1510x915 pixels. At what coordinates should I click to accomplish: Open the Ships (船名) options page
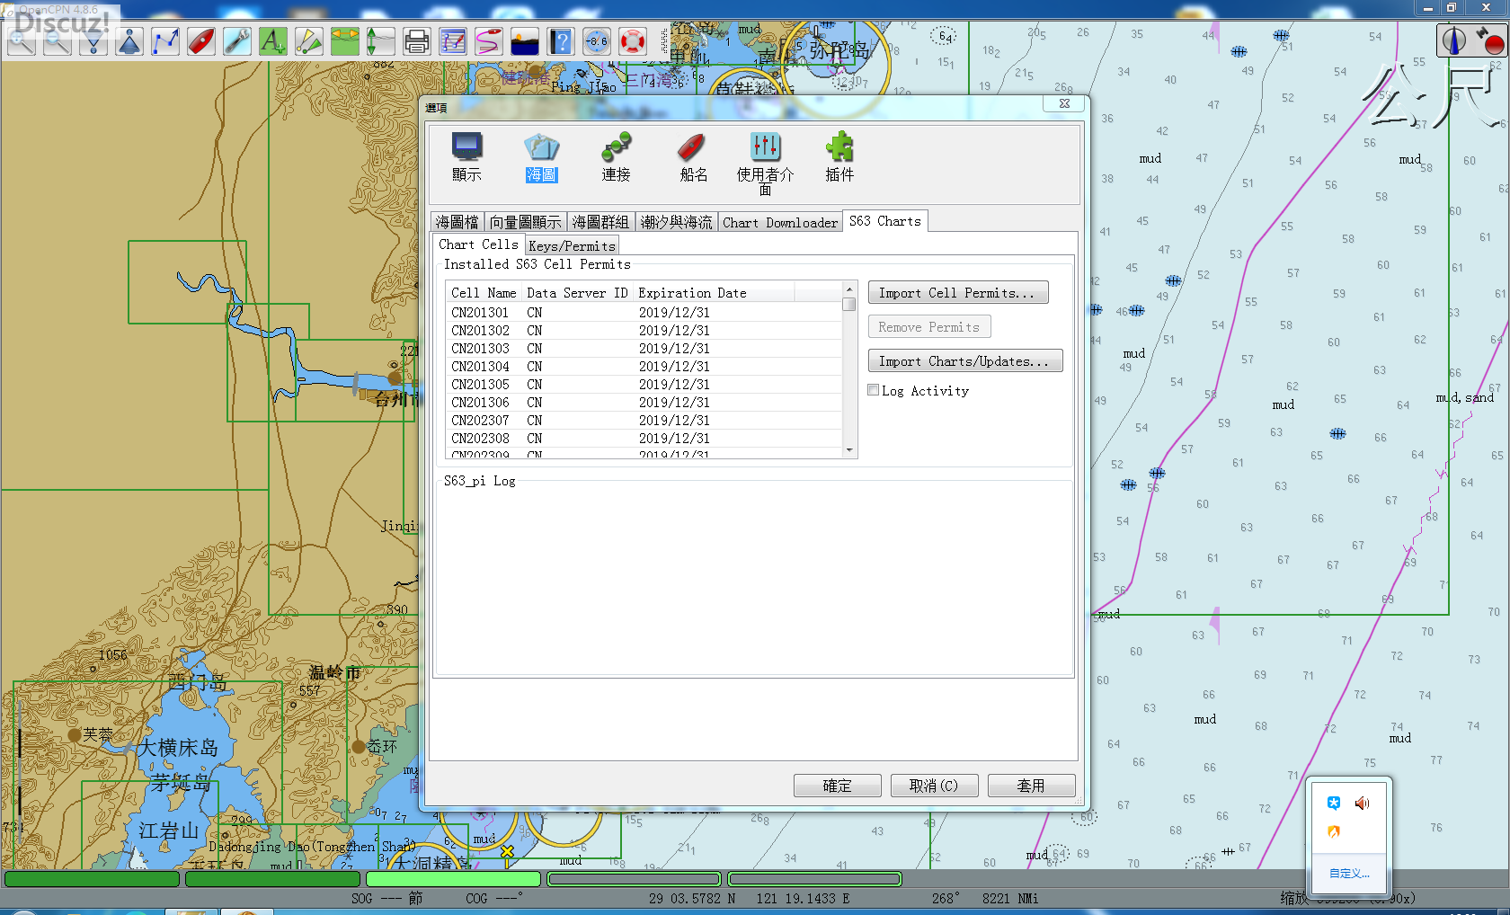[693, 157]
